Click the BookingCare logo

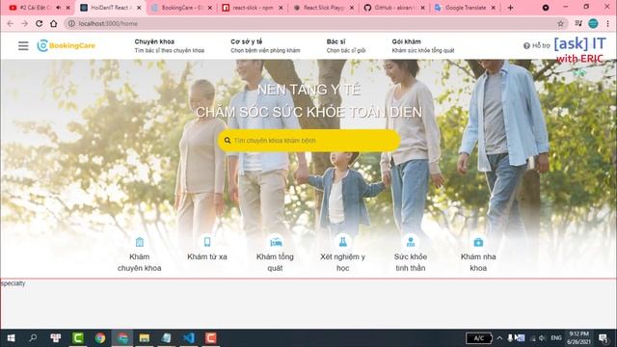67,45
